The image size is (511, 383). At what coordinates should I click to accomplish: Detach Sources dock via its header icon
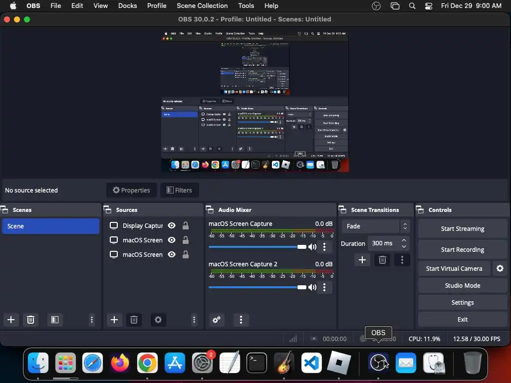[108, 210]
